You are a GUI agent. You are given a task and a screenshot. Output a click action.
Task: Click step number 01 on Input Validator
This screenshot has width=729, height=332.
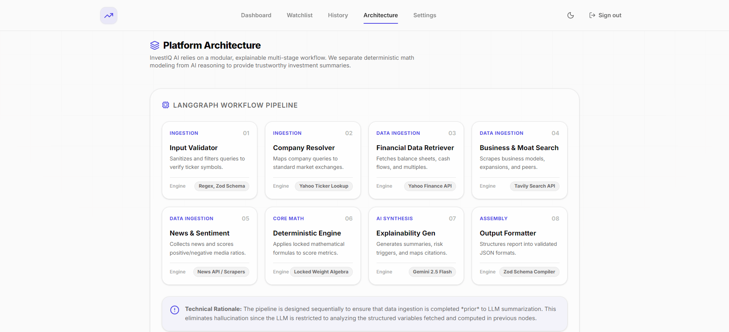pos(246,133)
